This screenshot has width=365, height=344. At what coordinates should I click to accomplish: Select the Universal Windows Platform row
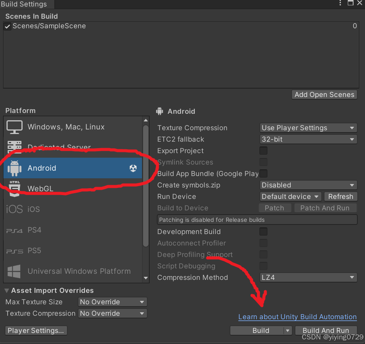[73, 271]
